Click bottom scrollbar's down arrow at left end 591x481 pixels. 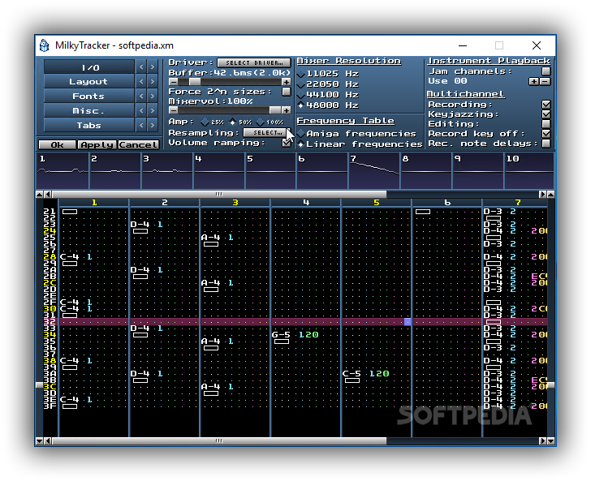39,440
